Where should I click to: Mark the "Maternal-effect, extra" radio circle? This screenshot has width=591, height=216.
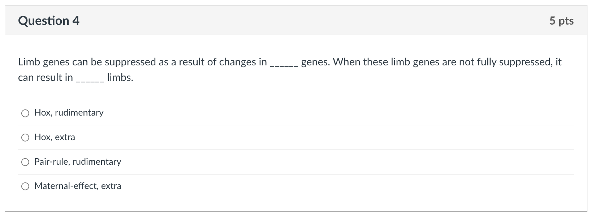(x=25, y=186)
